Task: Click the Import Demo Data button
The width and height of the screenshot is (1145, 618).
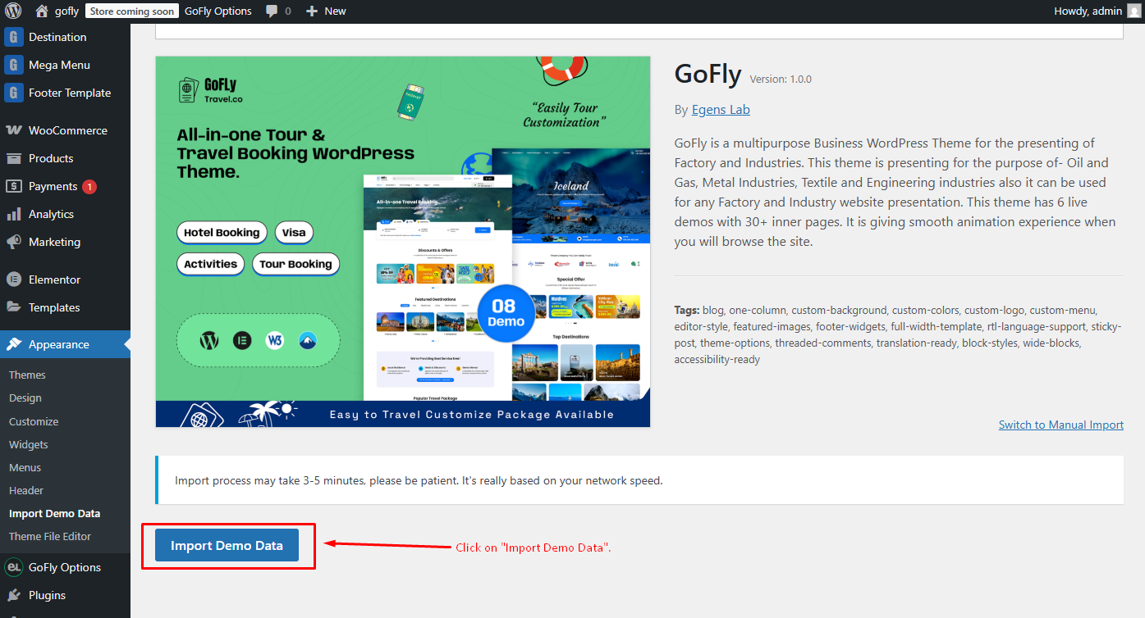Action: click(x=227, y=546)
